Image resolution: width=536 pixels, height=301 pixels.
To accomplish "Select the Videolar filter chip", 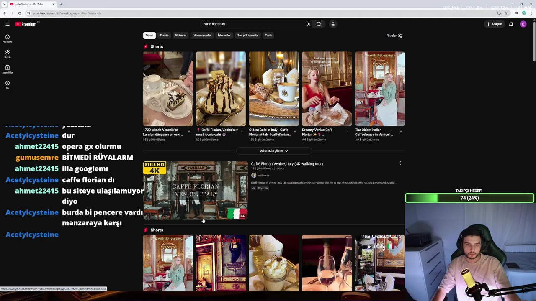I will click(180, 36).
